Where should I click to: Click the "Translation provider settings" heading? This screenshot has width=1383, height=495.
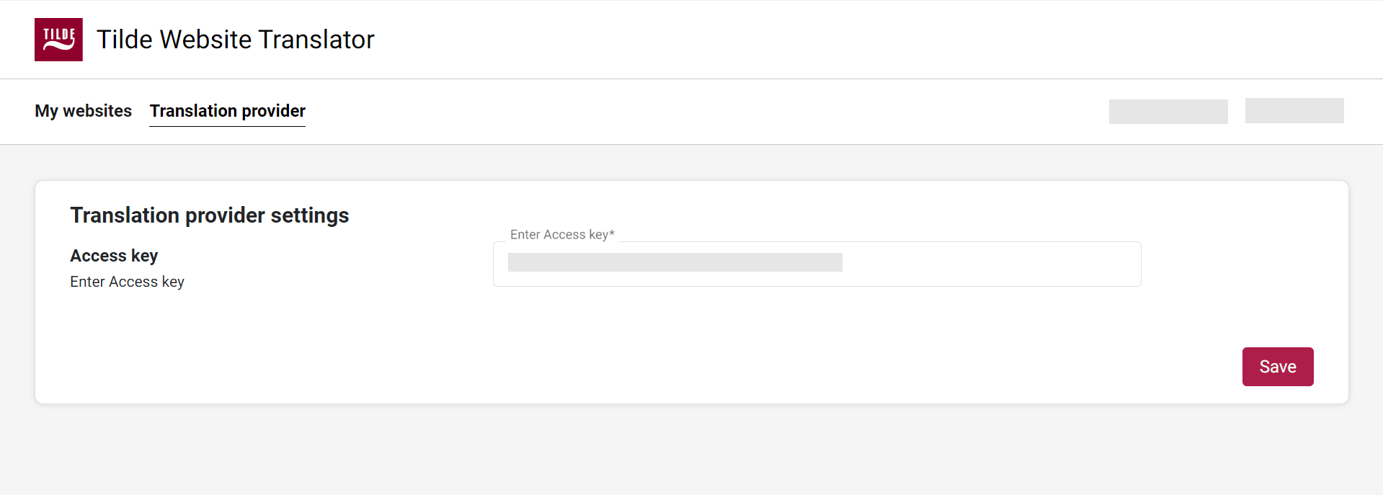pyautogui.click(x=209, y=215)
